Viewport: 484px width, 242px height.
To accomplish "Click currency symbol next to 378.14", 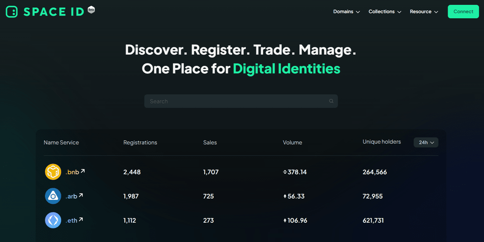I will tap(285, 172).
